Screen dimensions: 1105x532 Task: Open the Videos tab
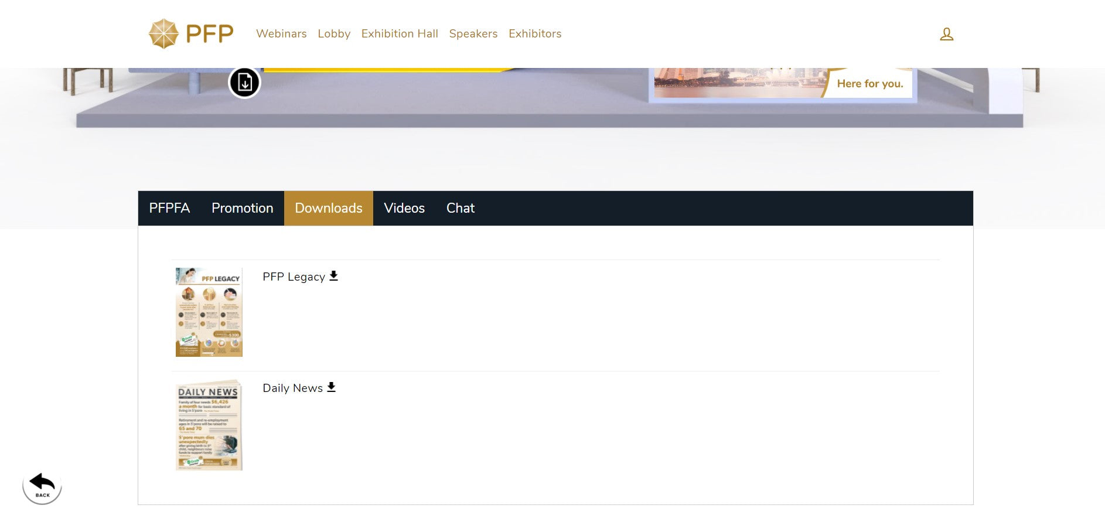[404, 208]
